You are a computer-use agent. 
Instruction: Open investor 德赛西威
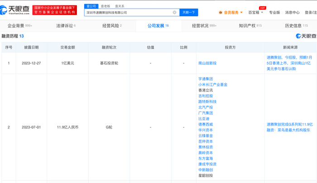(x=206, y=124)
